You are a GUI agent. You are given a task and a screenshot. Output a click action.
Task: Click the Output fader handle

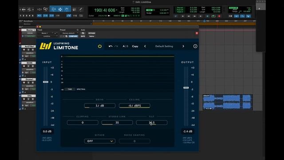[x=186, y=88]
